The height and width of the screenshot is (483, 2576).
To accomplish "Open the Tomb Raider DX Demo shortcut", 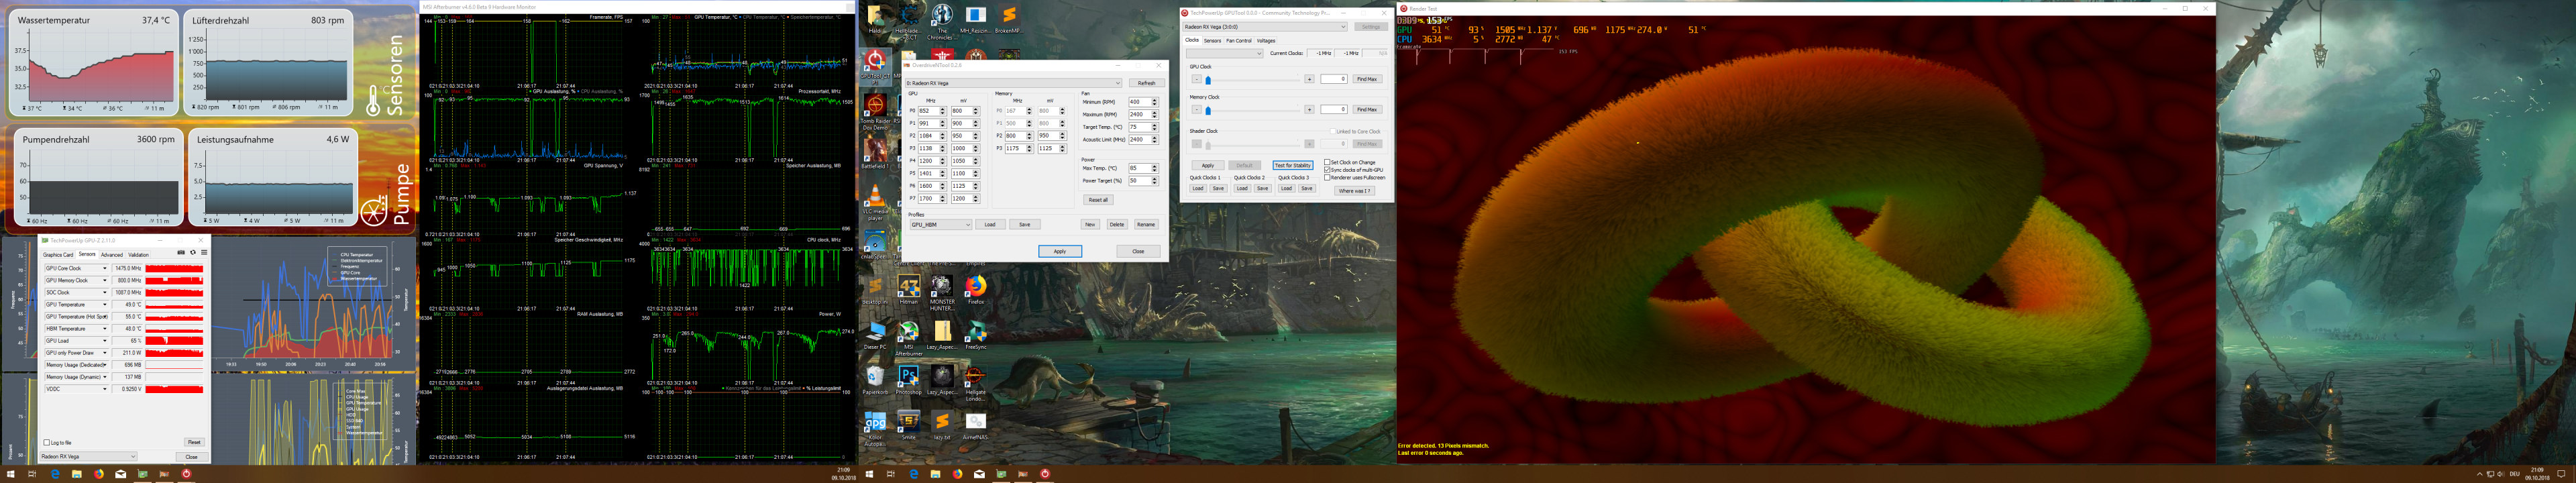I will point(875,112).
